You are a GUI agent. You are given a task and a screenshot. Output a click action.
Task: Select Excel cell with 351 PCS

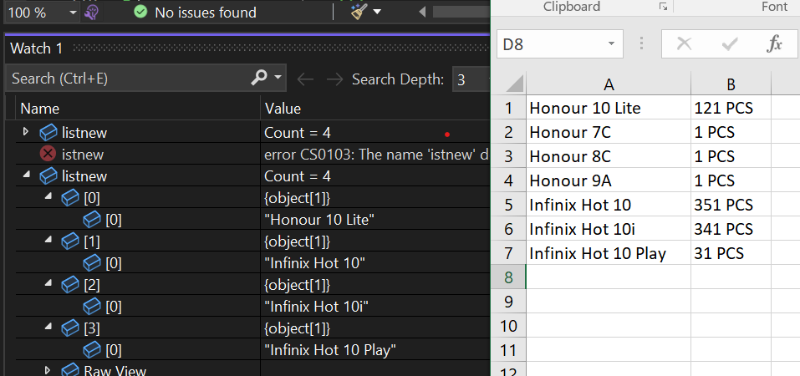tap(731, 205)
